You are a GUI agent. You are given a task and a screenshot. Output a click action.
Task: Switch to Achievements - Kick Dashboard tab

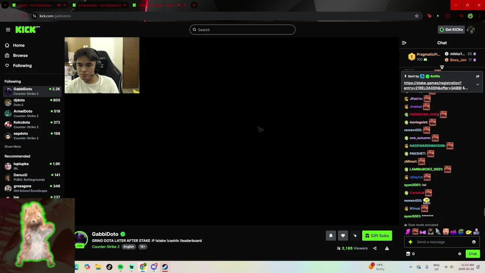point(99,5)
